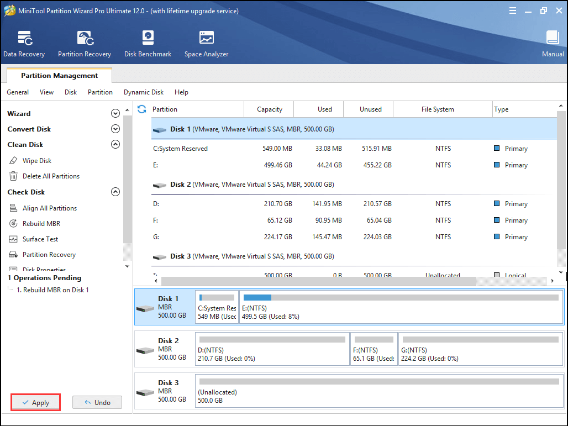Click the Delete All Partitions trash icon
Screen dimensions: 568x426
tap(13, 176)
